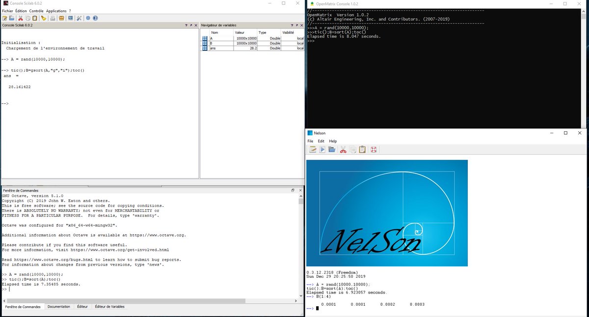Image resolution: width=589 pixels, height=317 pixels.
Task: Click change directory folder in Nelson toolbar
Action: click(332, 149)
